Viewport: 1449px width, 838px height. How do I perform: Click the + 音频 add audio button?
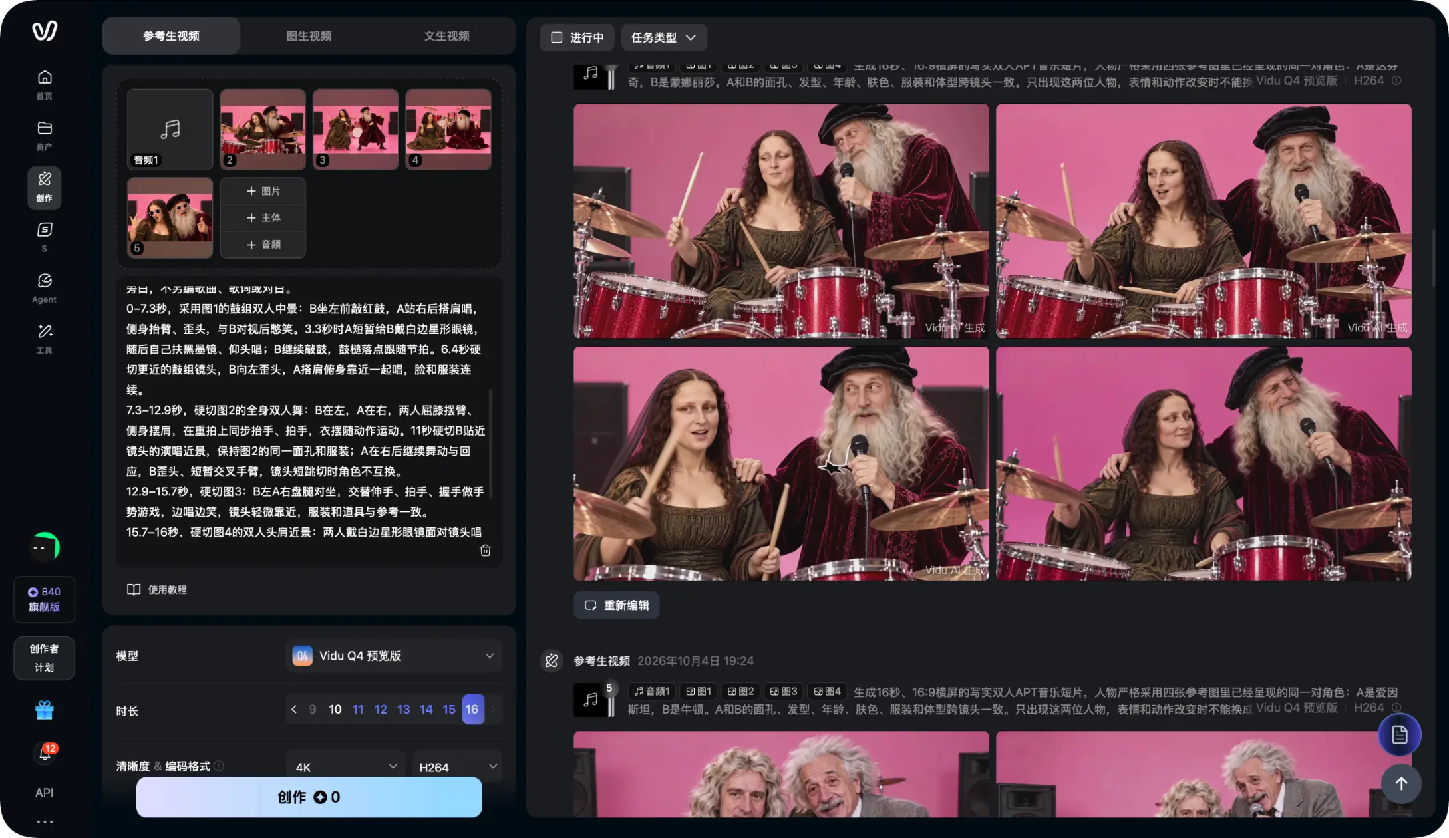[x=263, y=245]
